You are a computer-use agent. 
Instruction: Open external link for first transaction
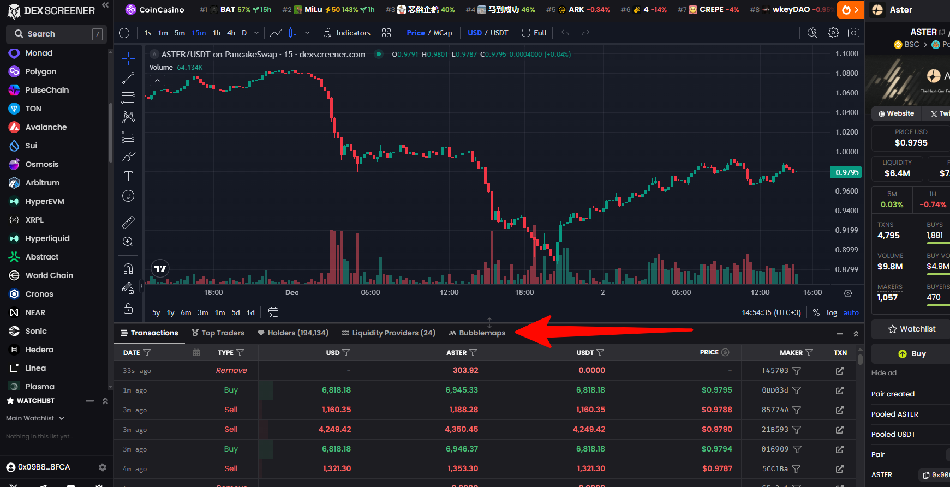839,371
